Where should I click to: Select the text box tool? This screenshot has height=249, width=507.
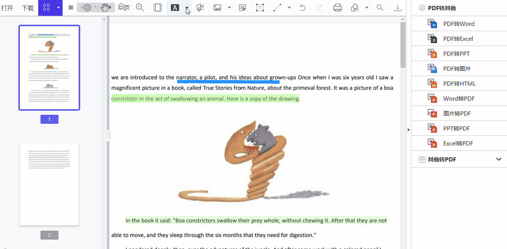pos(261,8)
